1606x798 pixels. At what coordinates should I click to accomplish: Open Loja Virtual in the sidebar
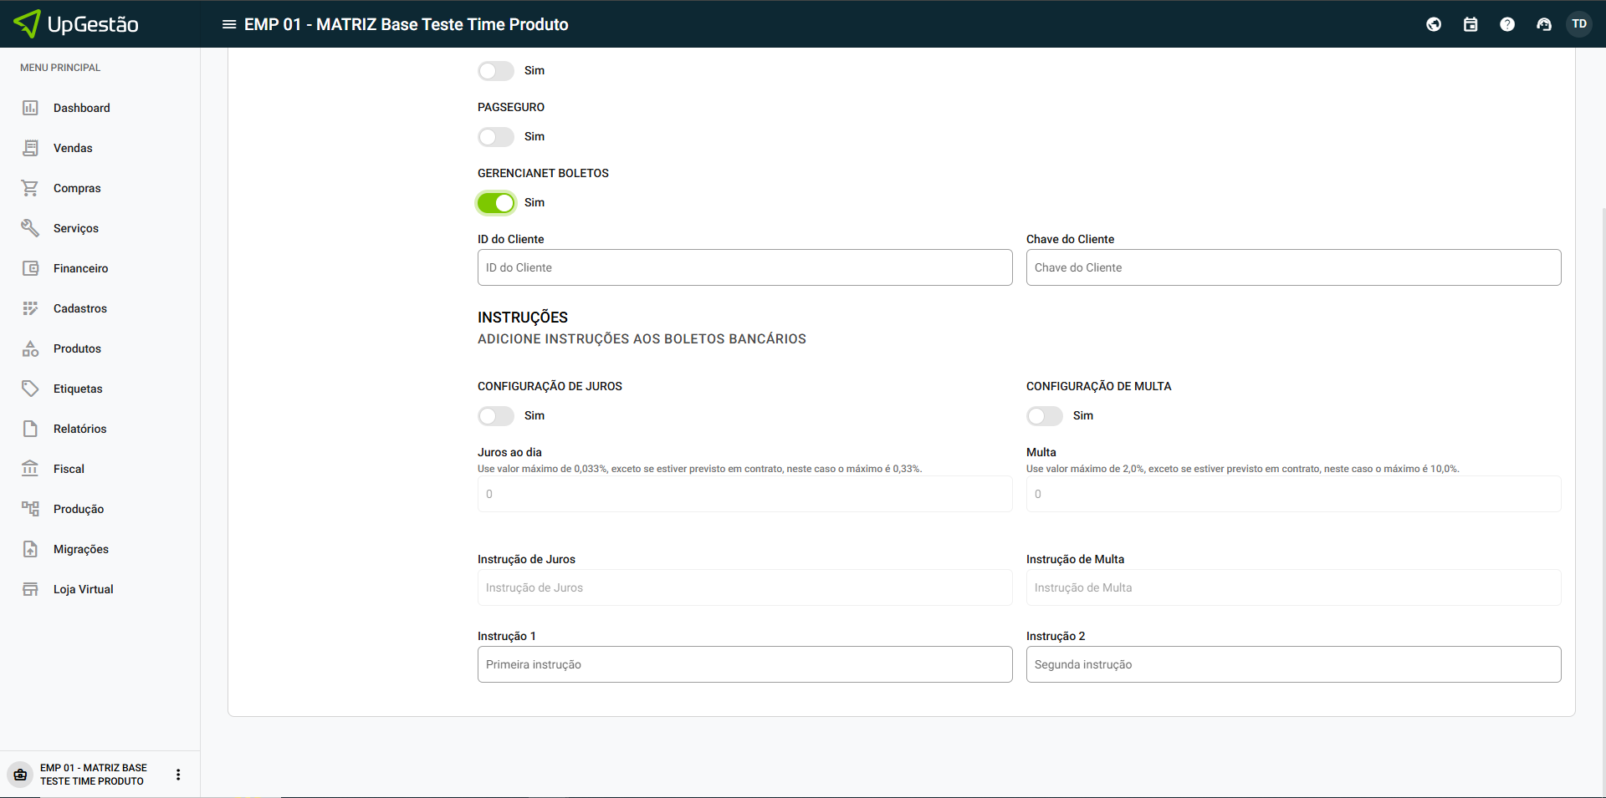tap(83, 589)
